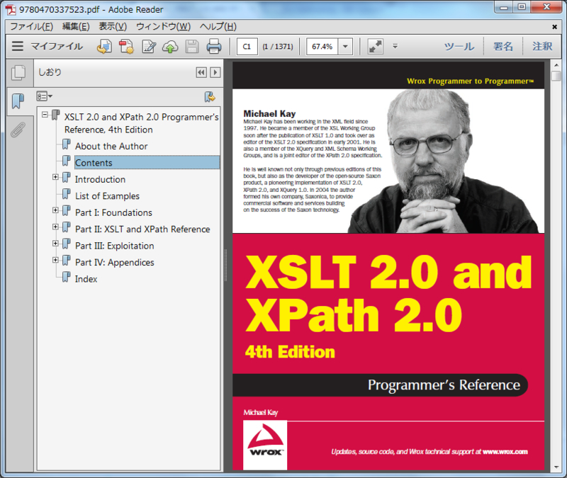Click the create PDF icon

[x=125, y=47]
